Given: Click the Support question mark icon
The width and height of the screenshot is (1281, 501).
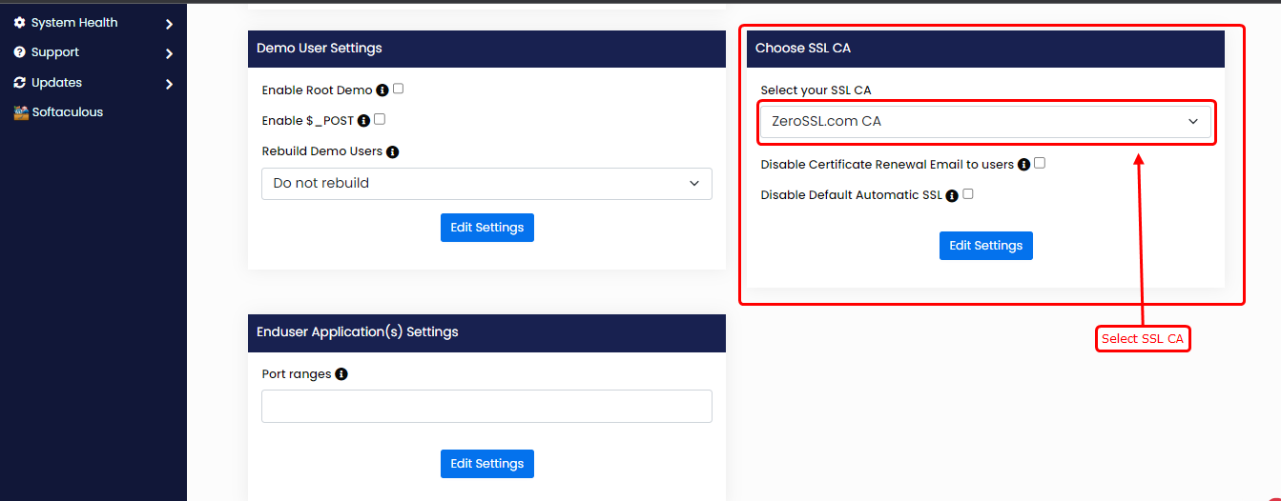Looking at the screenshot, I should pyautogui.click(x=19, y=52).
